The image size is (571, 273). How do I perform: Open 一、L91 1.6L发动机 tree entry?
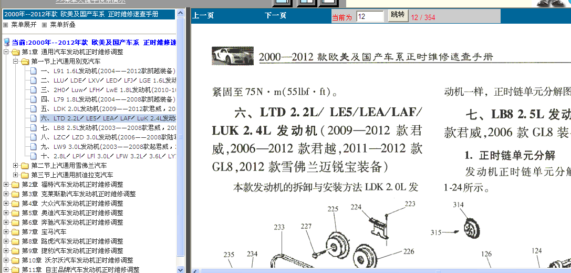108,71
